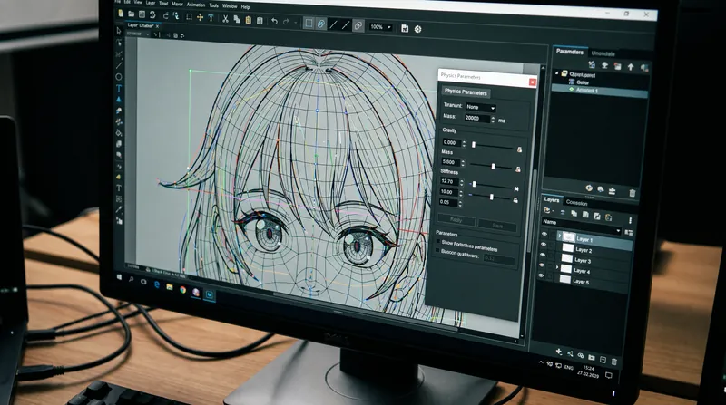
Task: Open Chrome from the Windows taskbar
Action: click(183, 290)
